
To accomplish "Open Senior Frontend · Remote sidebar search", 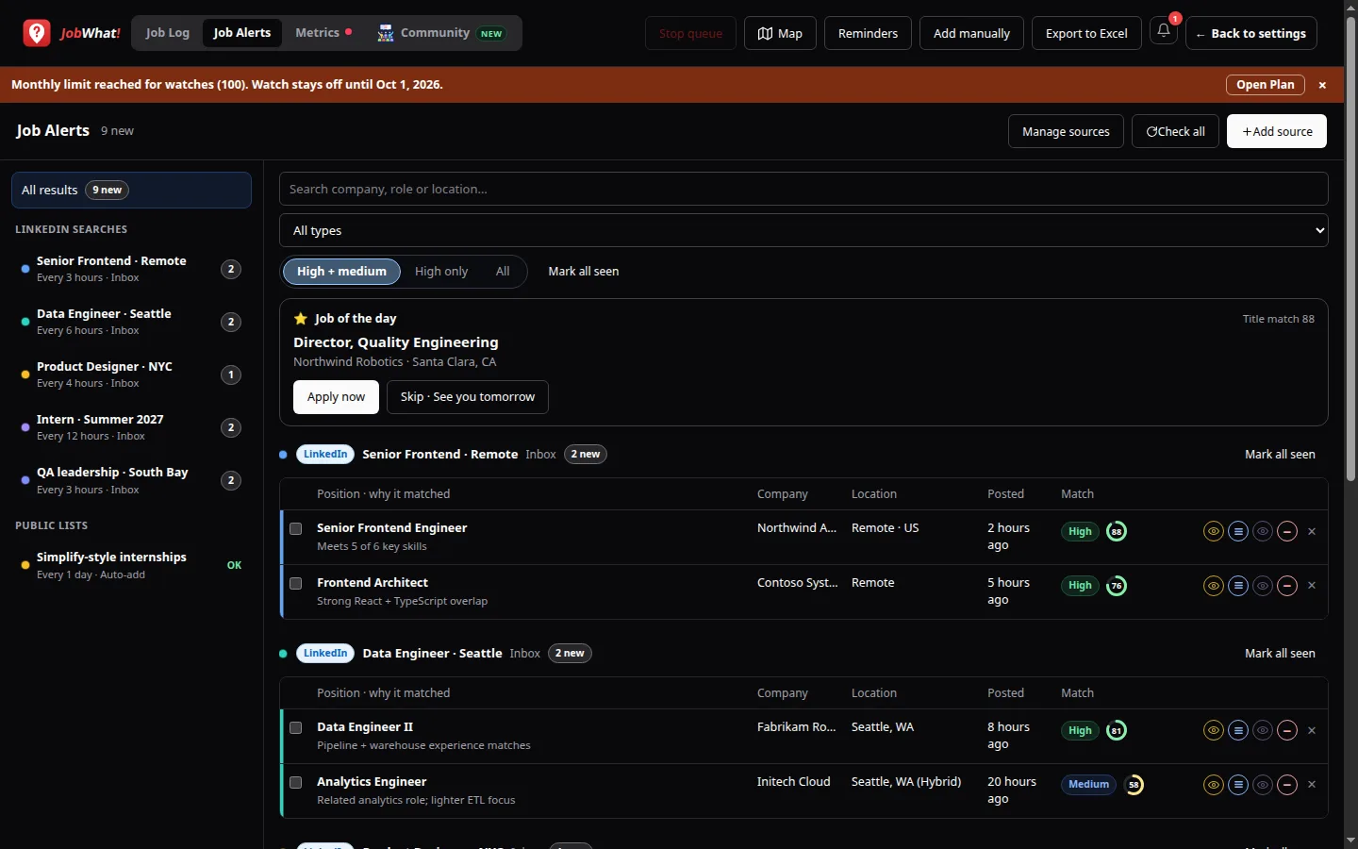I will pos(131,269).
